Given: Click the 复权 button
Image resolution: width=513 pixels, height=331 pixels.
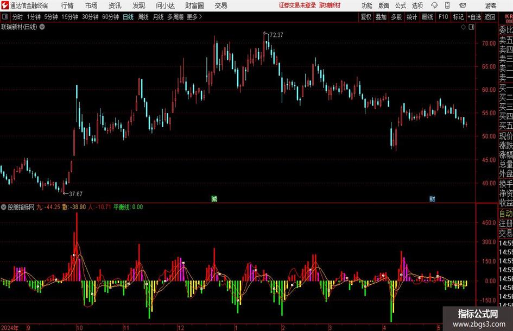Looking at the screenshot, I should 366,17.
